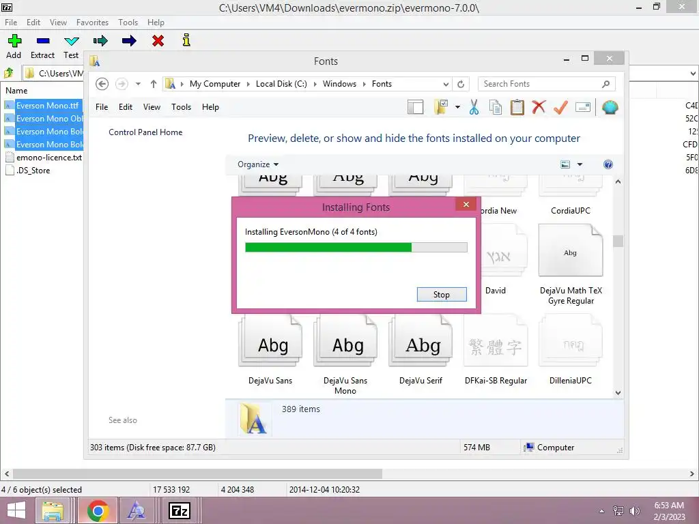Click the Search Fonts field
The width and height of the screenshot is (699, 524).
pos(546,84)
